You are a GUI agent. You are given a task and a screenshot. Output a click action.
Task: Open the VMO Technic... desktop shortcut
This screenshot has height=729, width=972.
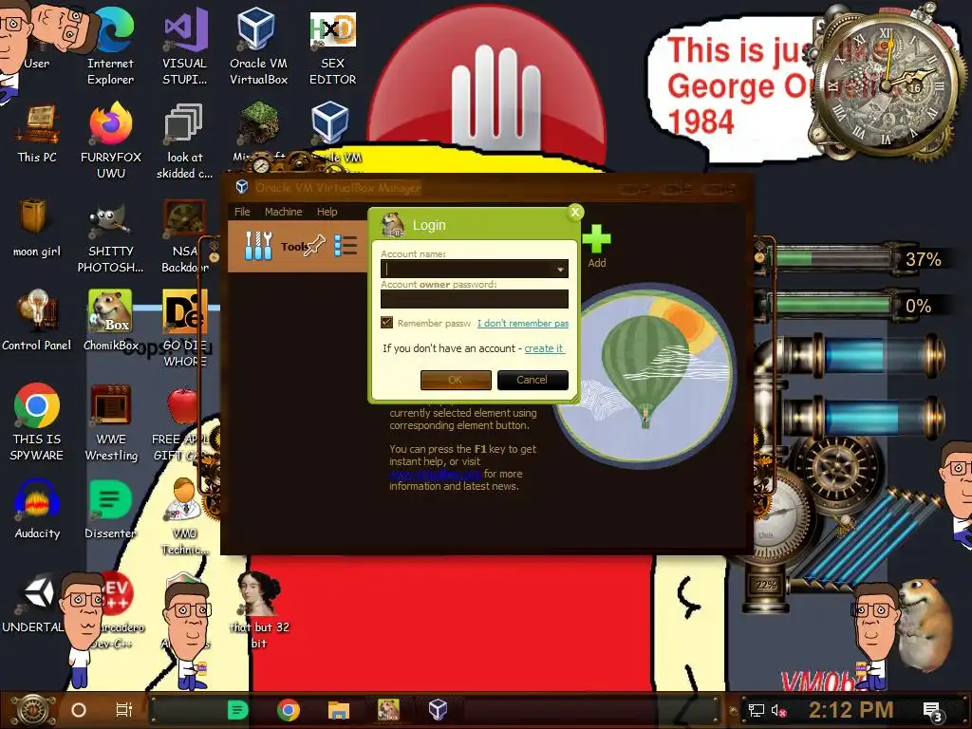pyautogui.click(x=185, y=516)
